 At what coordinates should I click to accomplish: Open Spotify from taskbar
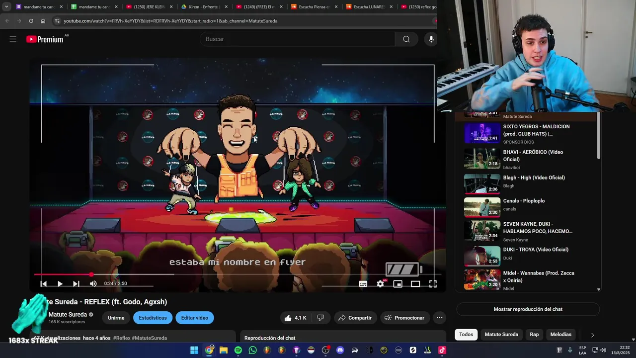pyautogui.click(x=238, y=350)
